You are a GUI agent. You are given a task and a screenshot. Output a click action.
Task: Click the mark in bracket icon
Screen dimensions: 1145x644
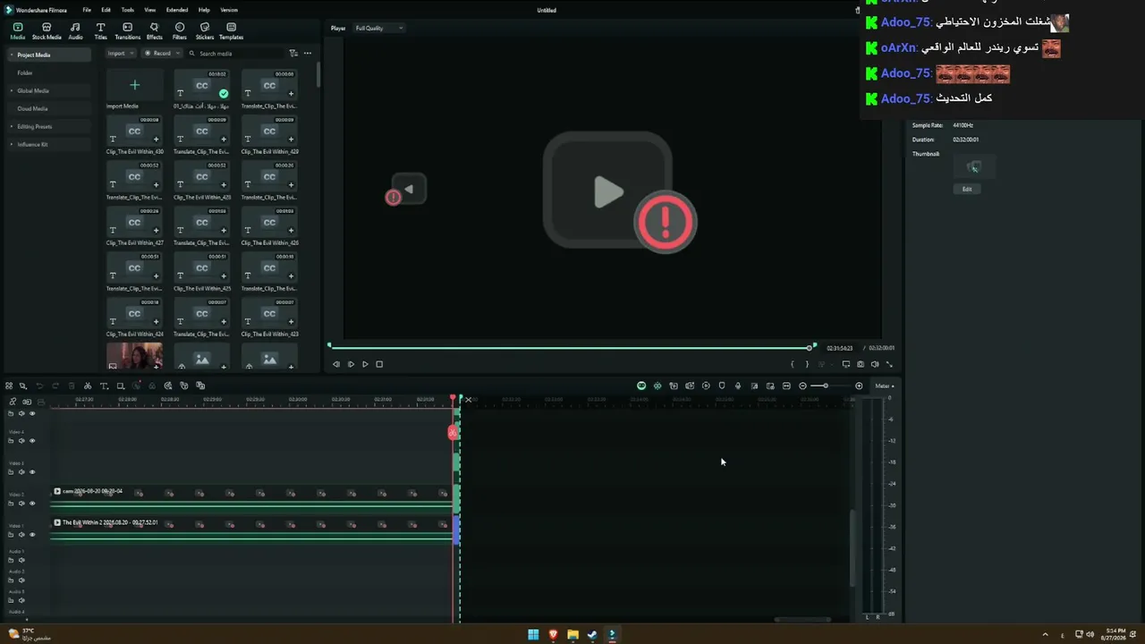click(x=793, y=364)
